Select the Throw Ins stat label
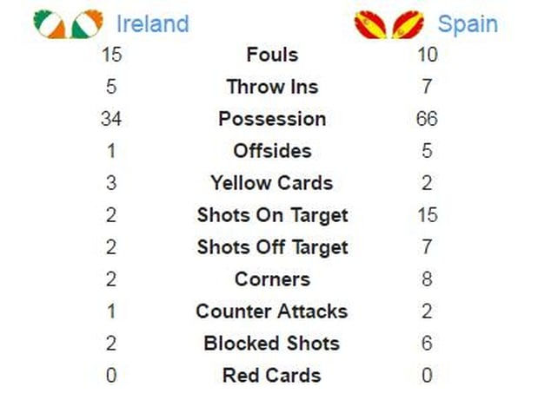 click(272, 87)
